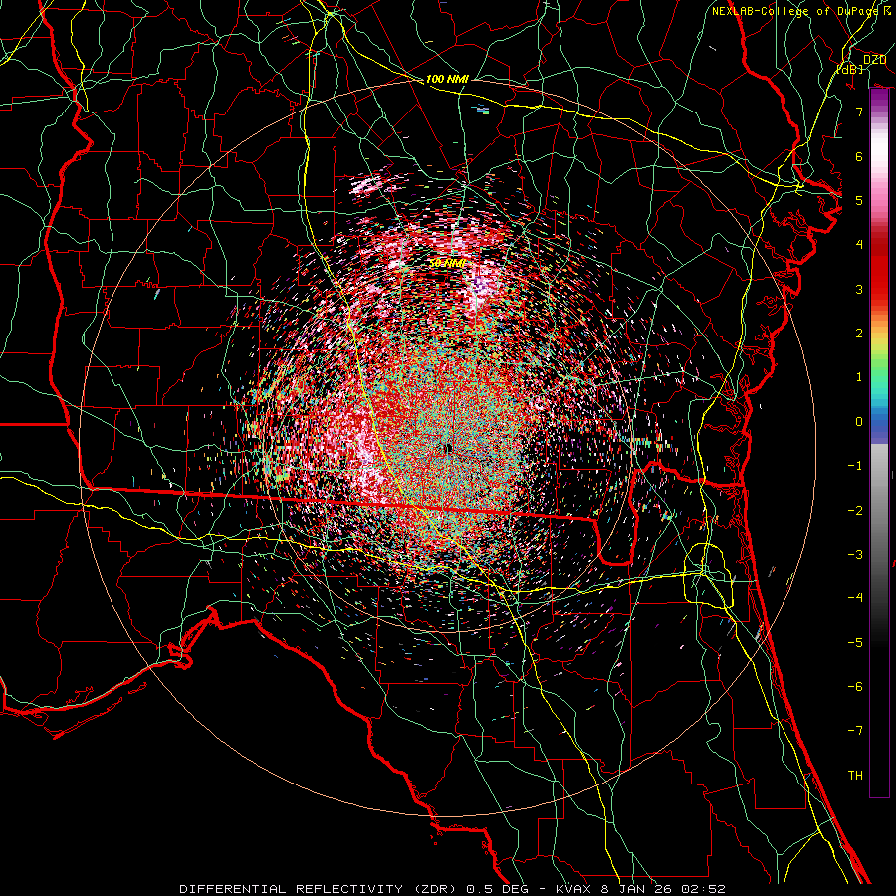Click the "[dB]" units label
The width and height of the screenshot is (896, 896).
click(x=850, y=69)
